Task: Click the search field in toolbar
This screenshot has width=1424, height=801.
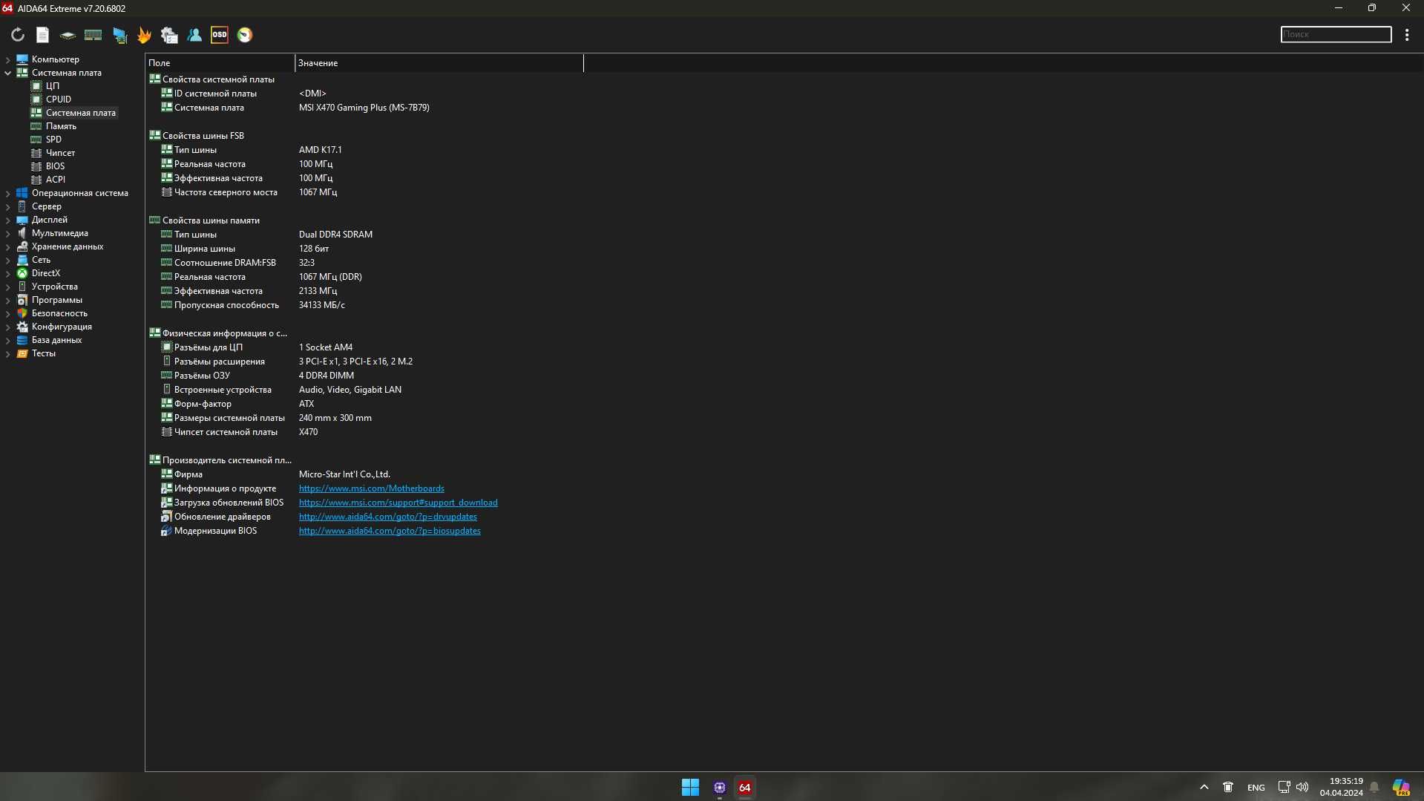Action: click(x=1336, y=34)
